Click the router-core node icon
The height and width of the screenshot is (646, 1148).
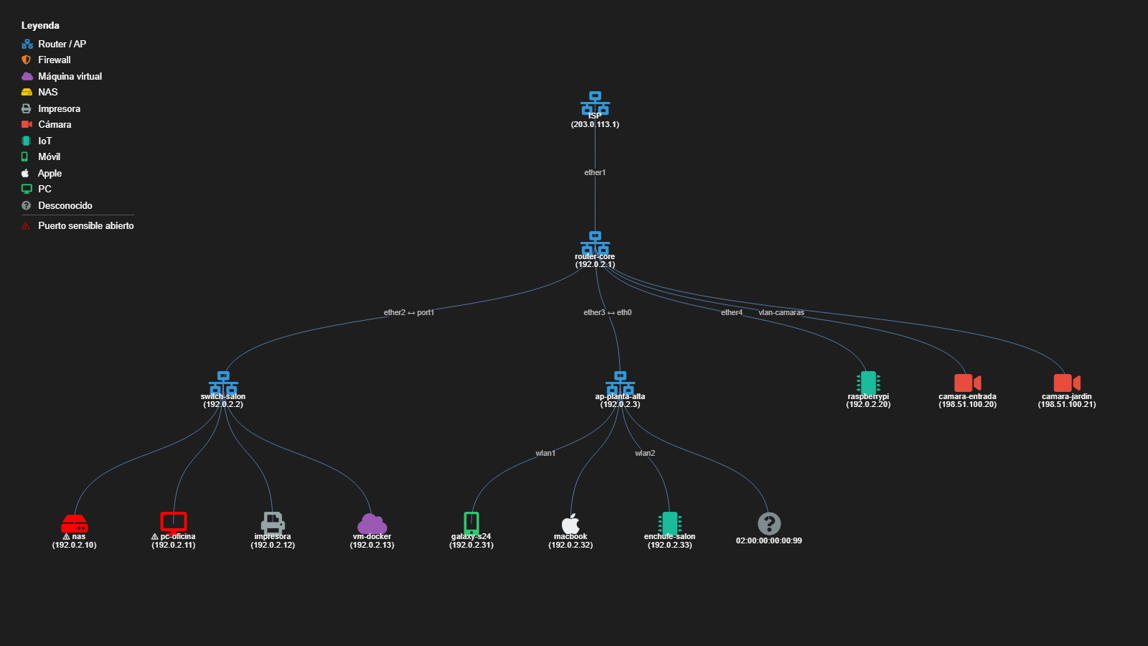(x=595, y=243)
